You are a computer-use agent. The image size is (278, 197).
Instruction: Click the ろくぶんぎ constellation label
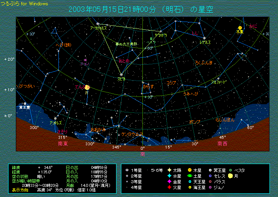pyautogui.click(x=204, y=63)
